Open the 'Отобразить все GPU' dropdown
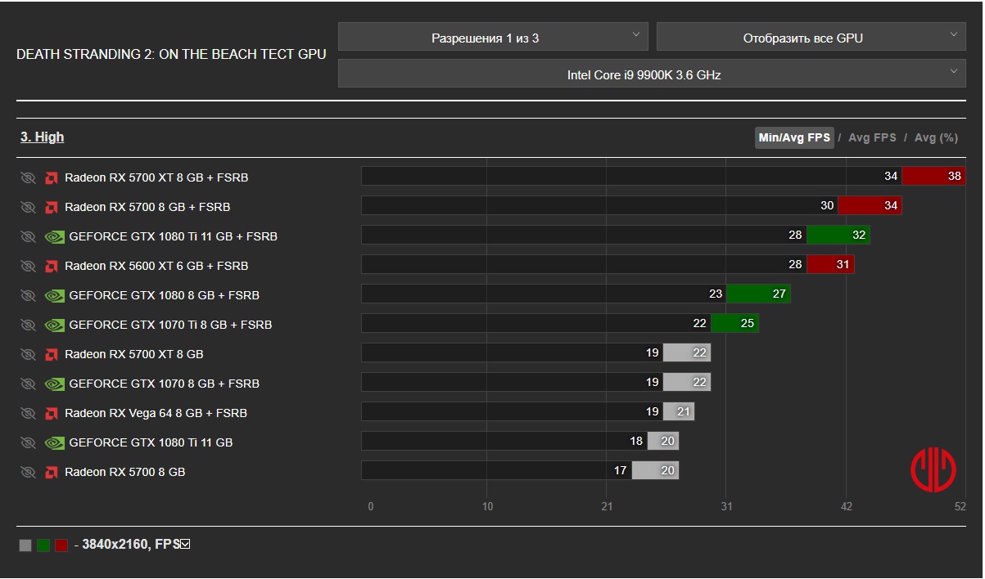Screen dimensions: 985x579 point(811,38)
